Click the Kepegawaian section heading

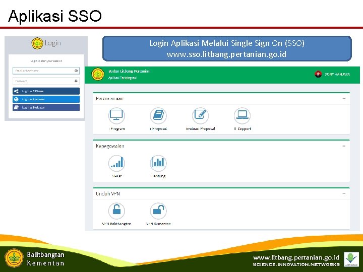pos(110,146)
